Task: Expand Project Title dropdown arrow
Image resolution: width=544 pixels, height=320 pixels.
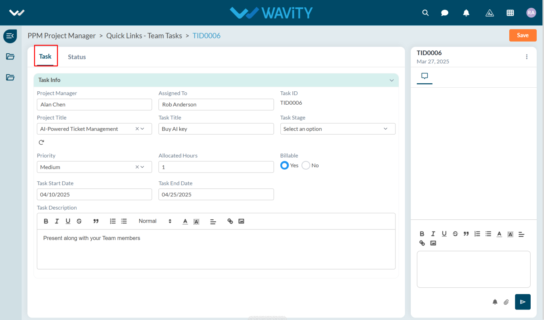Action: (x=143, y=129)
